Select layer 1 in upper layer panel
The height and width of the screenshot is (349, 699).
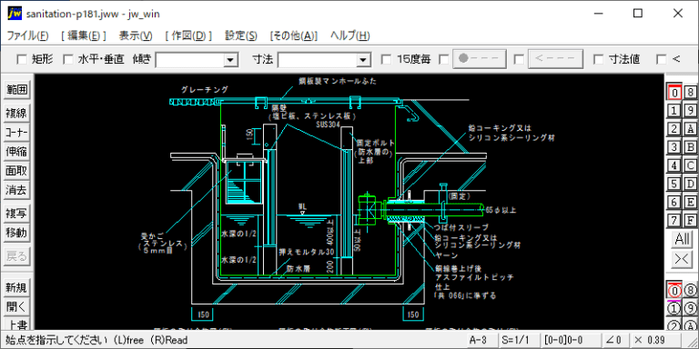click(674, 110)
